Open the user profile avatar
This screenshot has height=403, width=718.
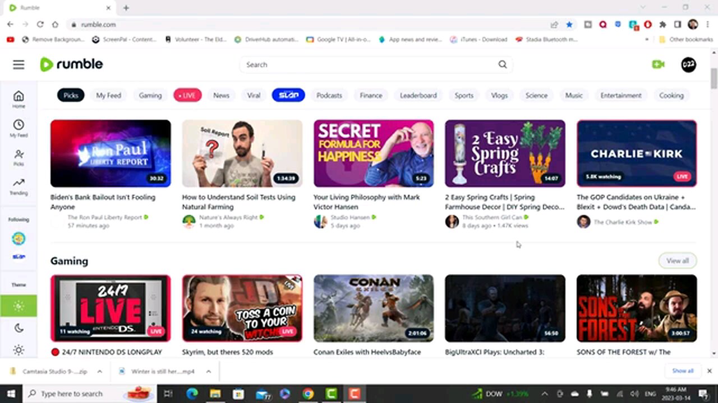point(688,64)
